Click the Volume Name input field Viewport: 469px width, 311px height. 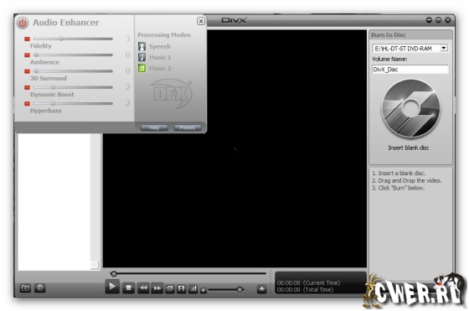(410, 70)
